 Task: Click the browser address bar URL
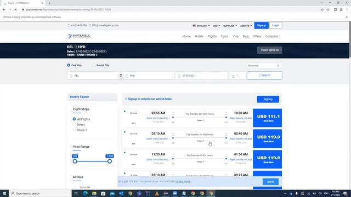click(68, 10)
